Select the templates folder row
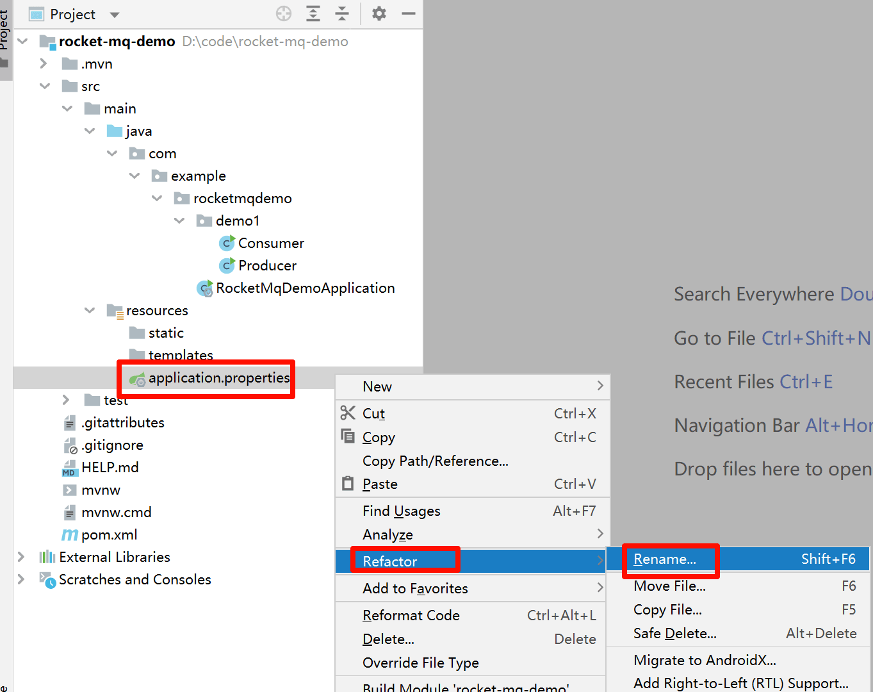The image size is (873, 692). tap(218, 355)
